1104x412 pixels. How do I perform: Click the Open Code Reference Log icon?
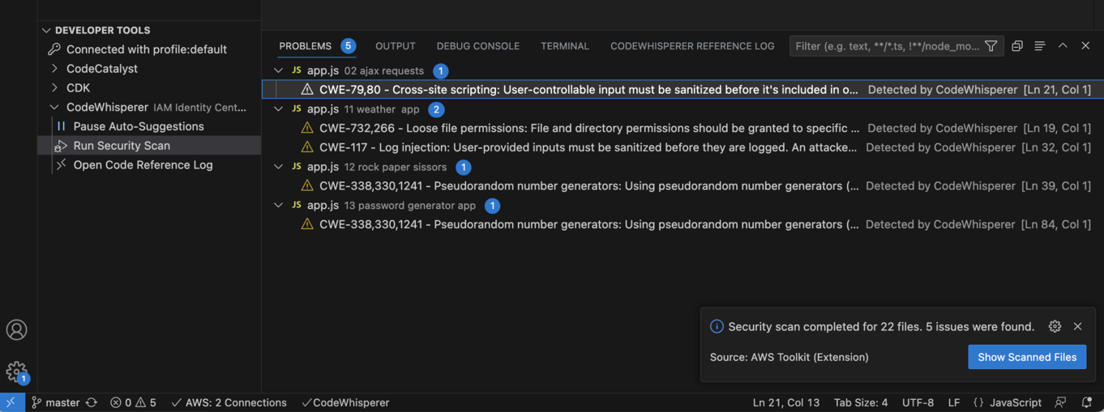click(x=61, y=164)
